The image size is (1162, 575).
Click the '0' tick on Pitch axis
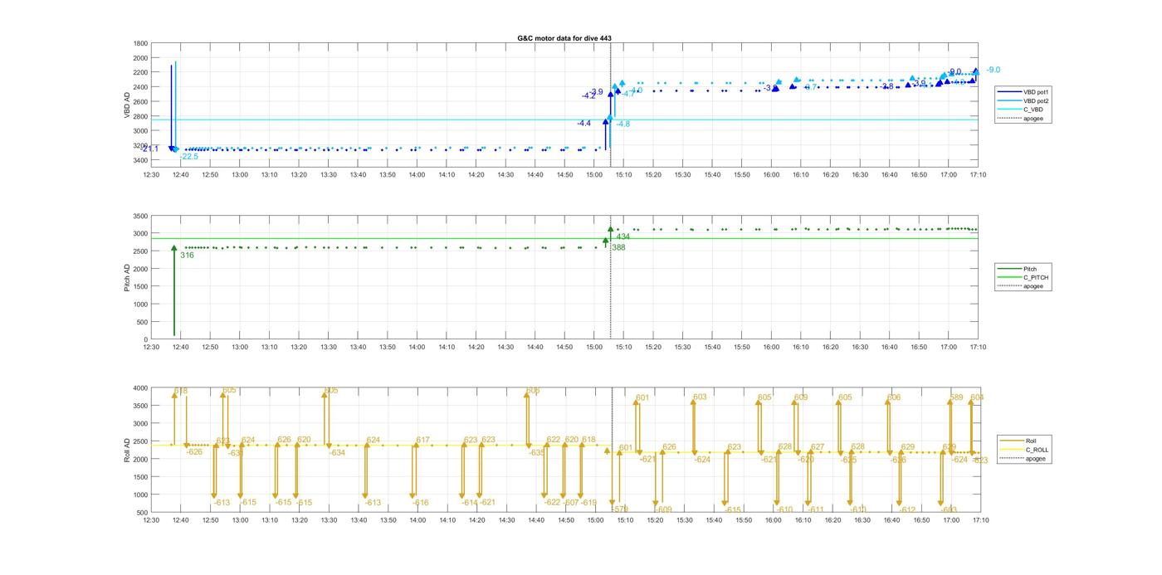[146, 340]
